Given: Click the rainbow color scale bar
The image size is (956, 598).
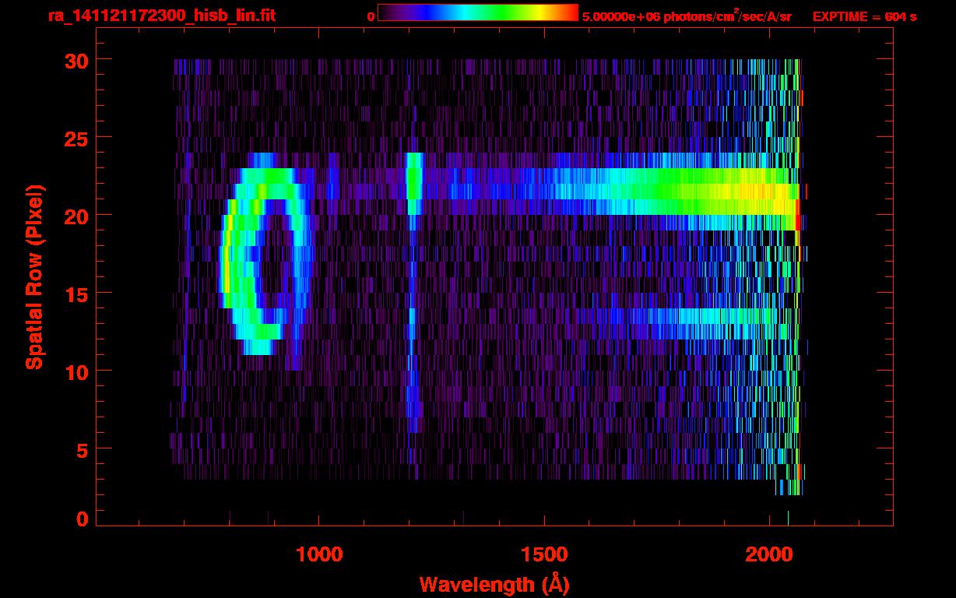Looking at the screenshot, I should coord(478,12).
